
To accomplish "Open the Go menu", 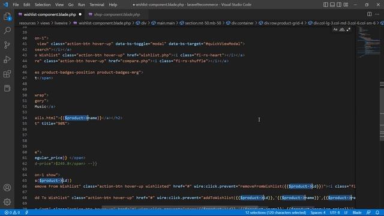I will 71,5.
